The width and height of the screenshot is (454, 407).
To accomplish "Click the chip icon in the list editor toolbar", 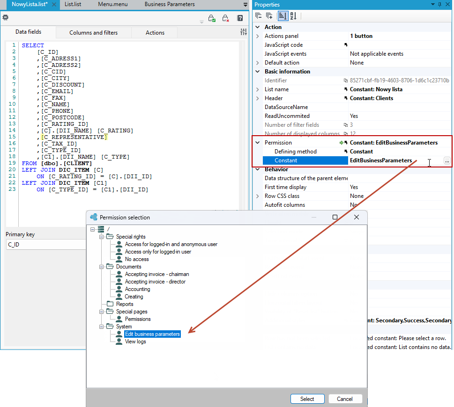I will pos(6,18).
